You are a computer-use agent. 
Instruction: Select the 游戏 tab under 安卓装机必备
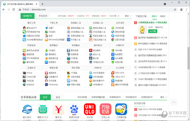coord(58,97)
